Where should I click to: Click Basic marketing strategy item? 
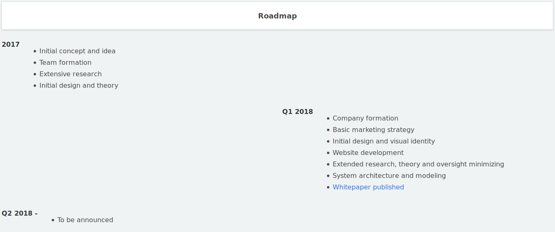[374, 130]
